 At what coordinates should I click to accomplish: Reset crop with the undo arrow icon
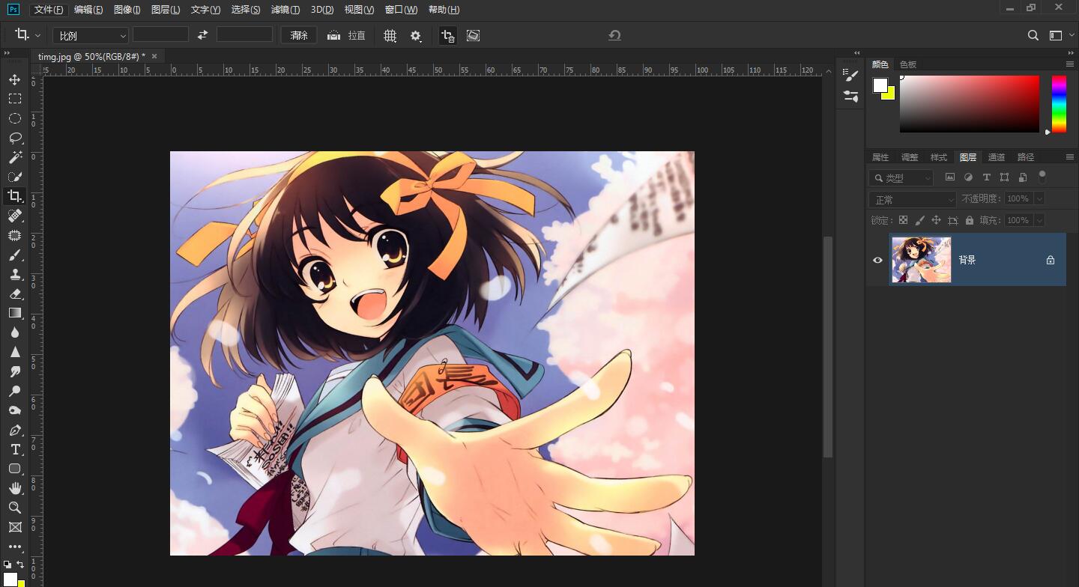coord(614,35)
